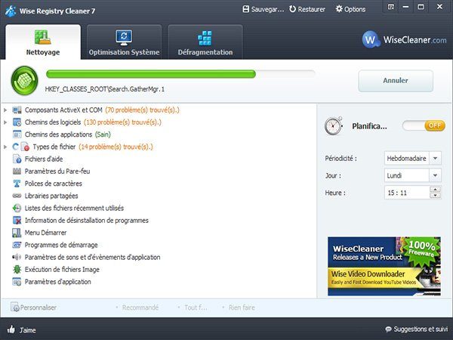Click the Chemins des logiciels icon
The height and width of the screenshot is (340, 453).
tap(17, 122)
